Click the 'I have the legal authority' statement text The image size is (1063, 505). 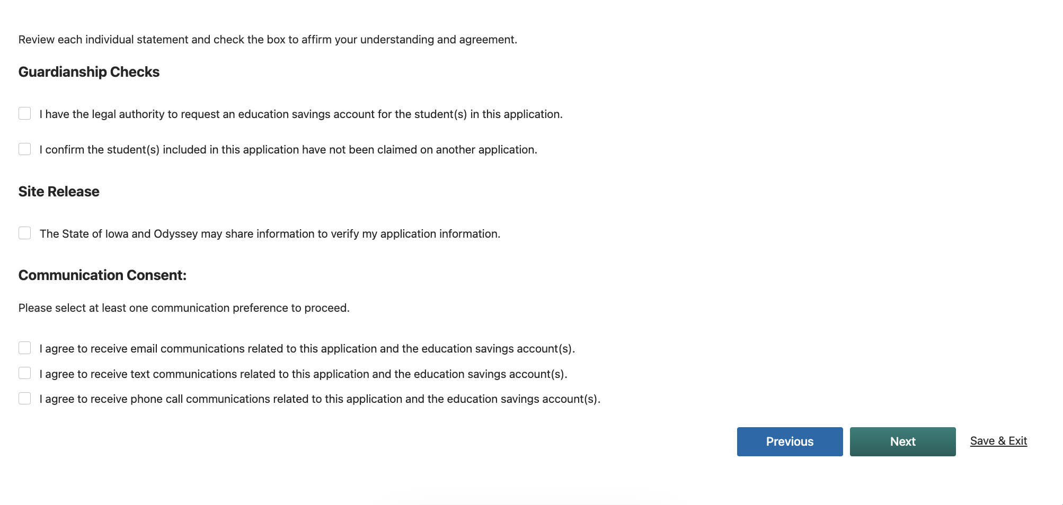pos(301,114)
